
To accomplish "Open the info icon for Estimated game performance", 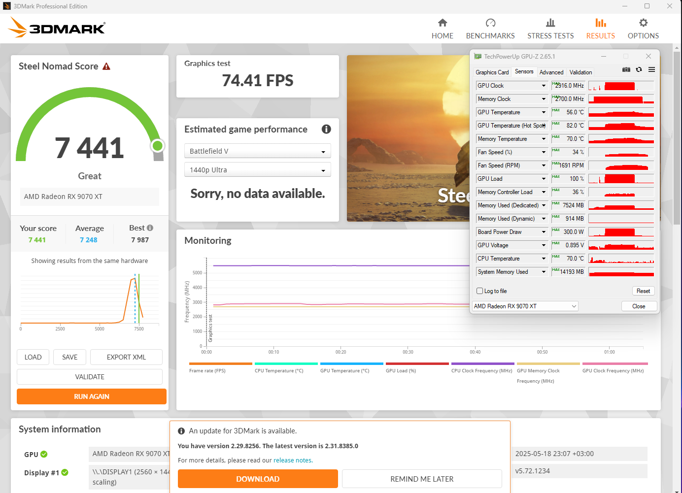I will pos(326,129).
